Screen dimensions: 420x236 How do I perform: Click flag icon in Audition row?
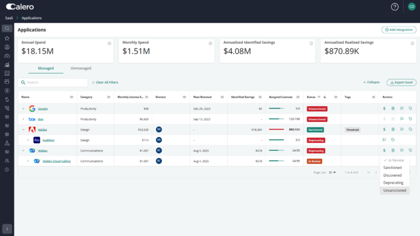pyautogui.click(x=384, y=140)
